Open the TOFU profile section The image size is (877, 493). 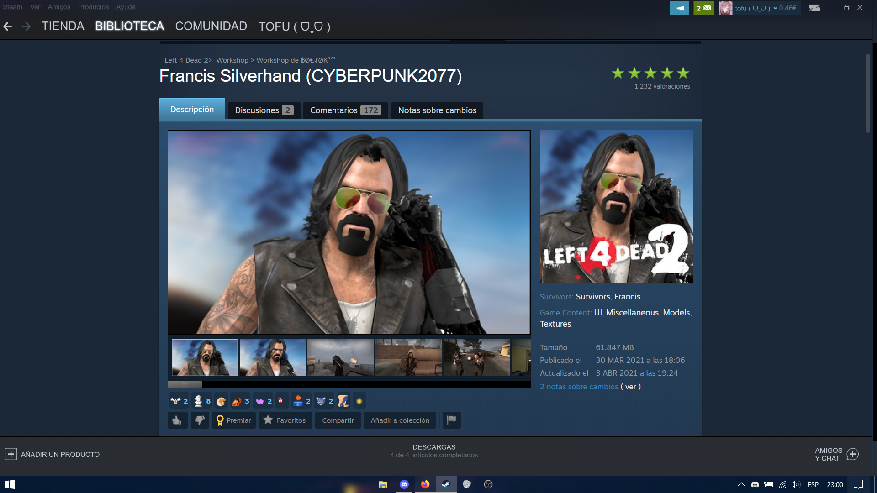click(294, 26)
